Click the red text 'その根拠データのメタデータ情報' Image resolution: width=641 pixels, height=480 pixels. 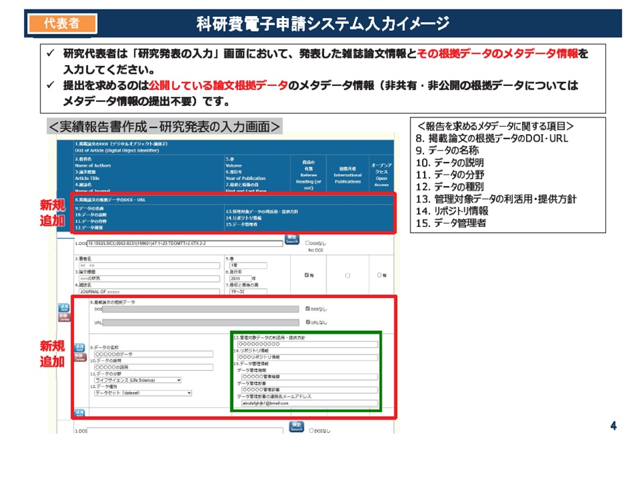(497, 54)
